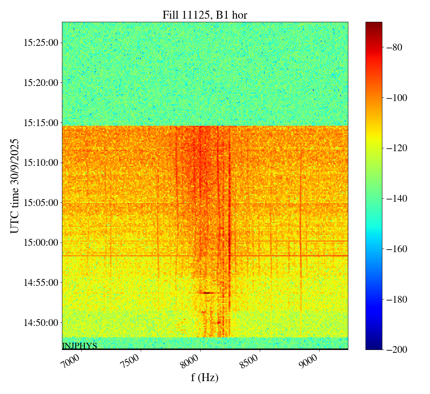The width and height of the screenshot is (430, 394).
Task: Select the INJPHYS annotation text
Action: pos(80,346)
